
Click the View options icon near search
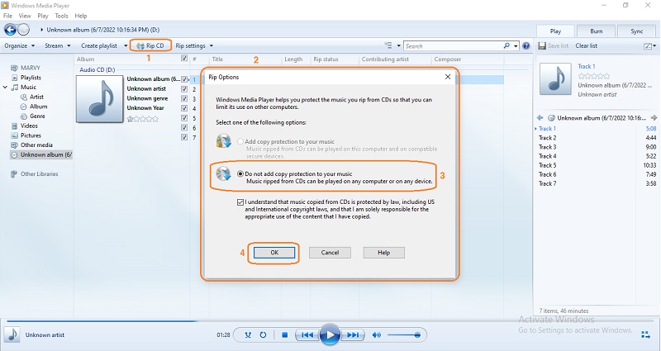[388, 45]
